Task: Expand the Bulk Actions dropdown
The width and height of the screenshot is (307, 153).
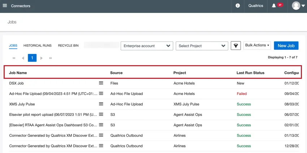Action: point(257,45)
